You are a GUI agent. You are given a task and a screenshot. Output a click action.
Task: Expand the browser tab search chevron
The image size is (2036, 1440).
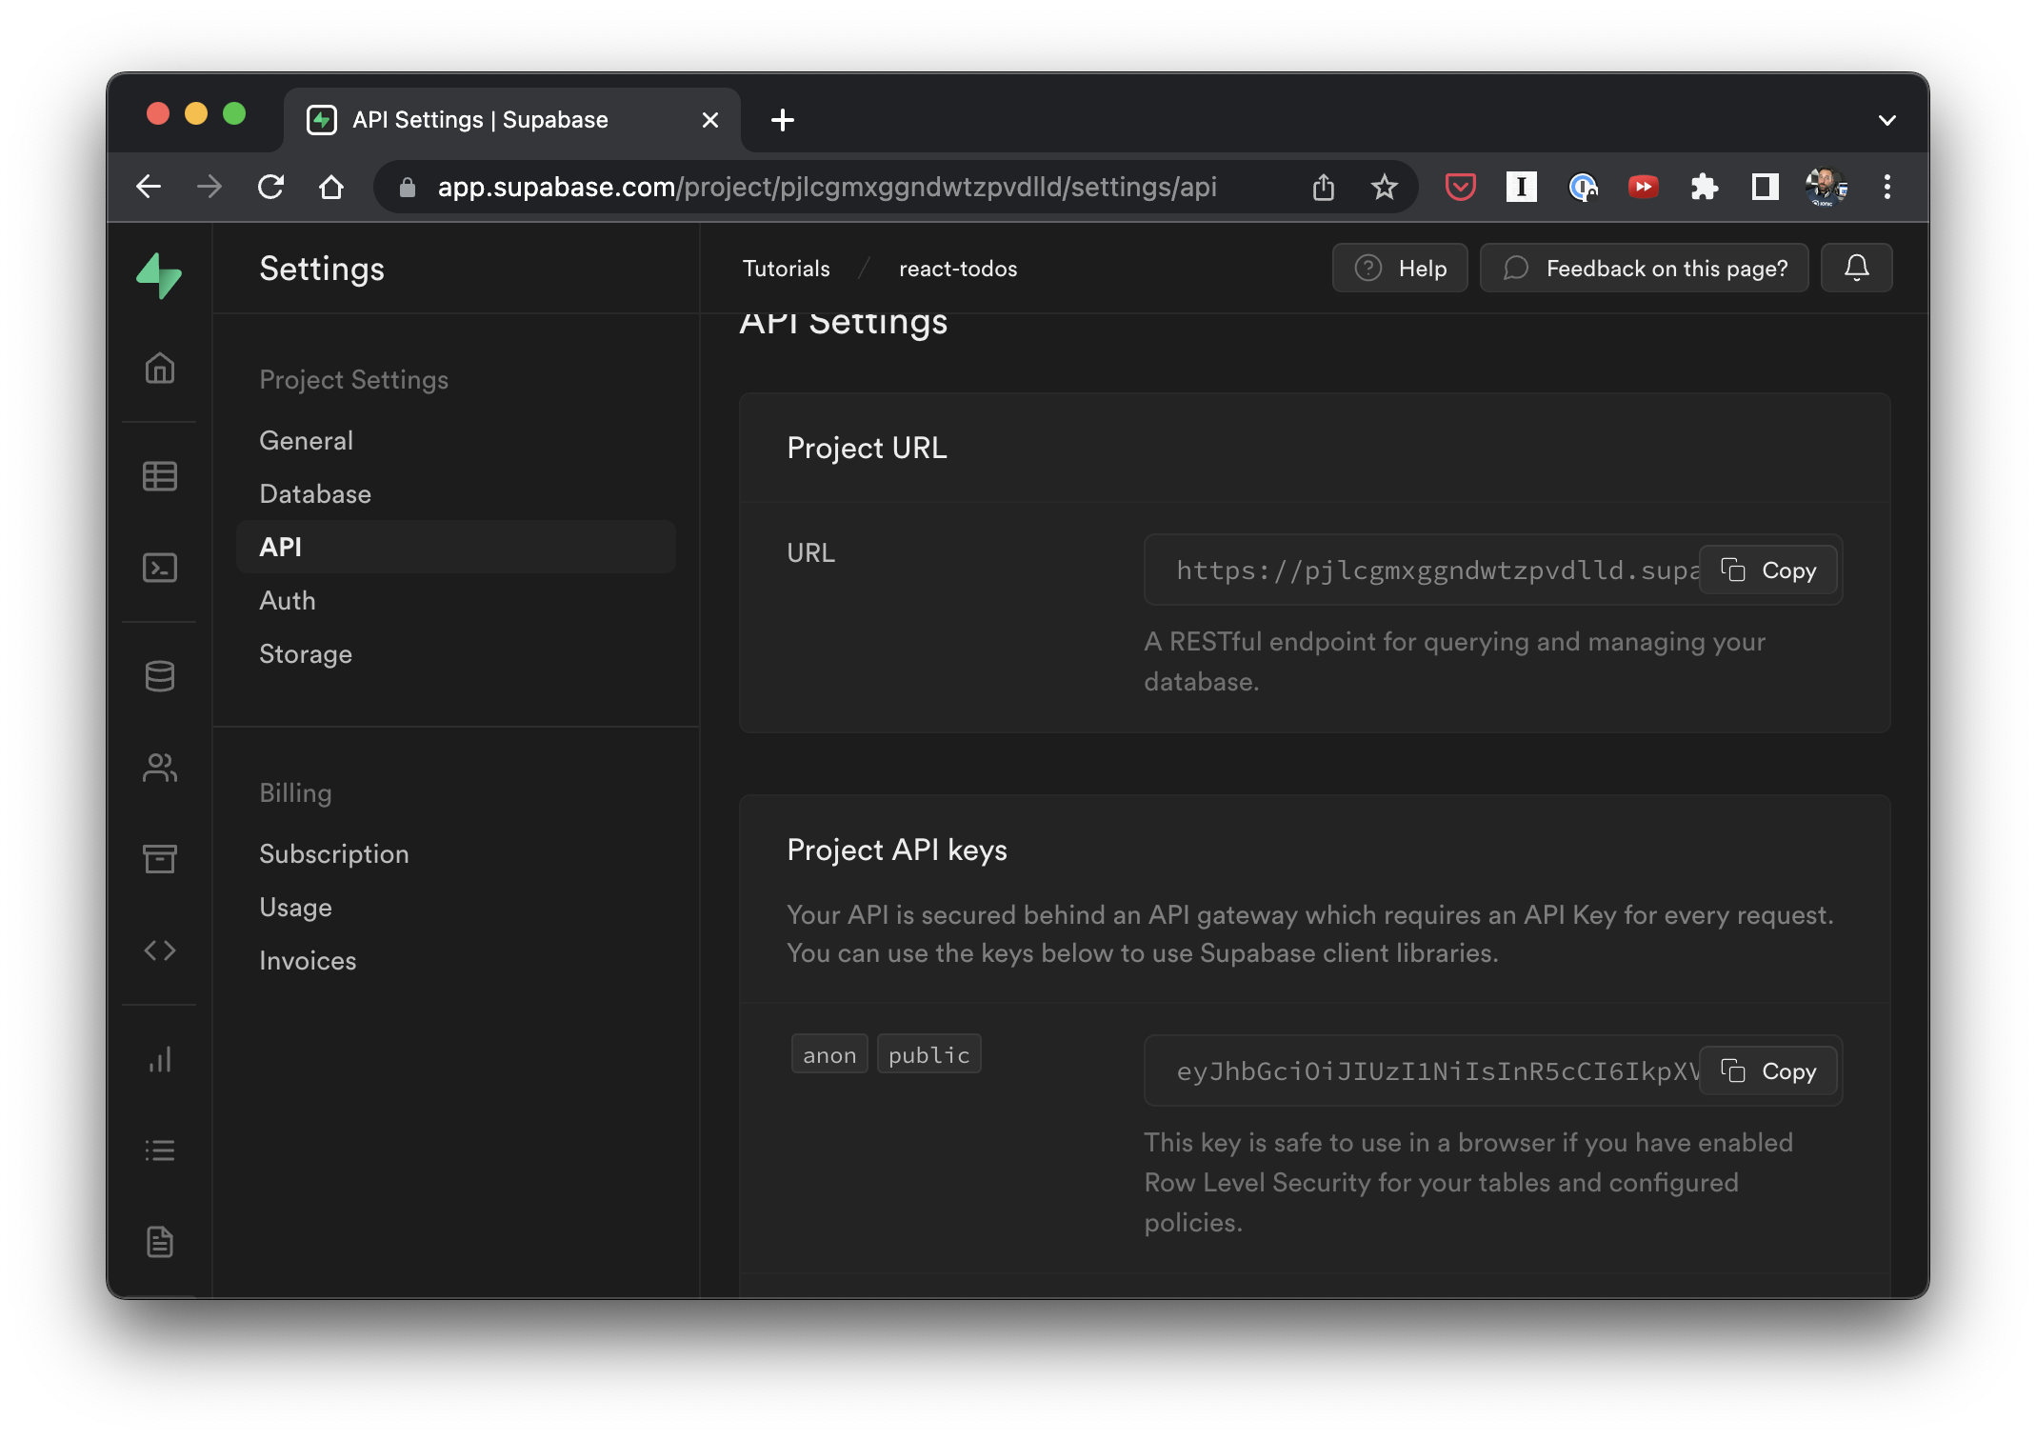[1886, 120]
